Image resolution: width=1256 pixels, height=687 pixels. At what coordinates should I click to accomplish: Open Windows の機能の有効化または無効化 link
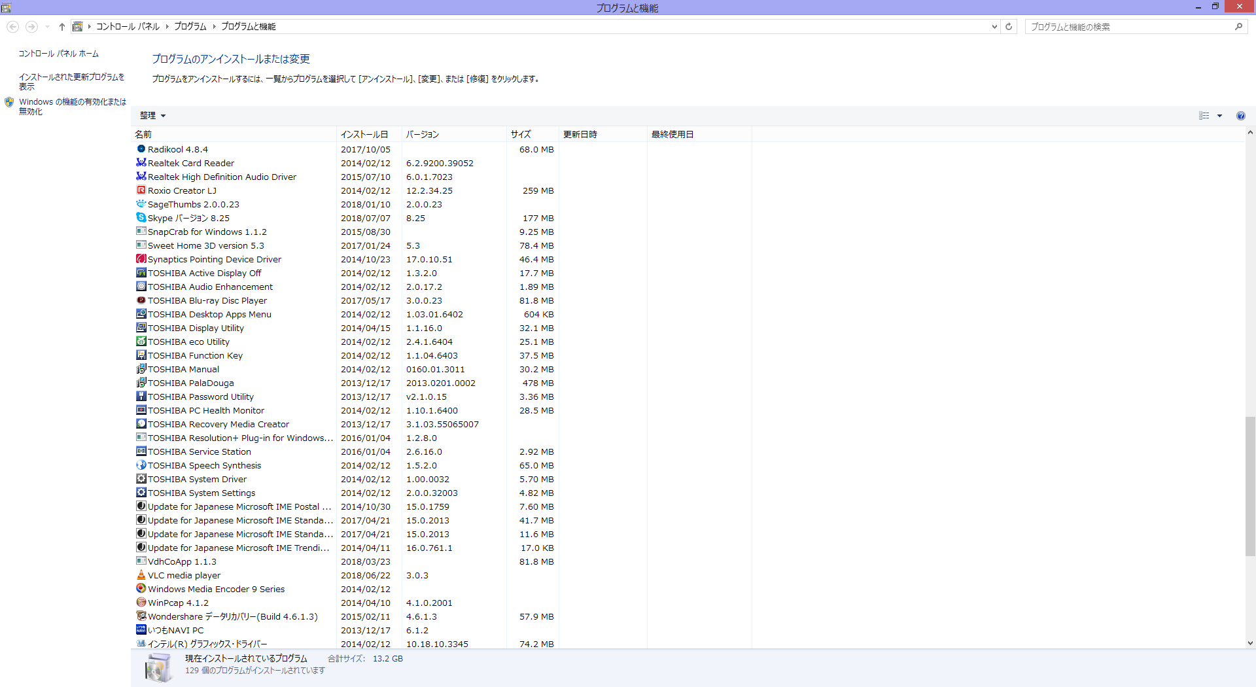(73, 107)
